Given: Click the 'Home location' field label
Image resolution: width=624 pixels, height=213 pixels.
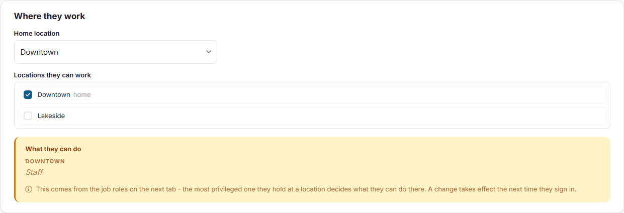Looking at the screenshot, I should [x=37, y=33].
